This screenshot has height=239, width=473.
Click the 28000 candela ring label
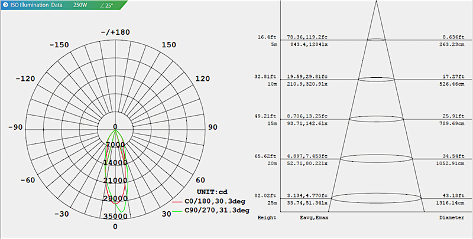[115, 199]
